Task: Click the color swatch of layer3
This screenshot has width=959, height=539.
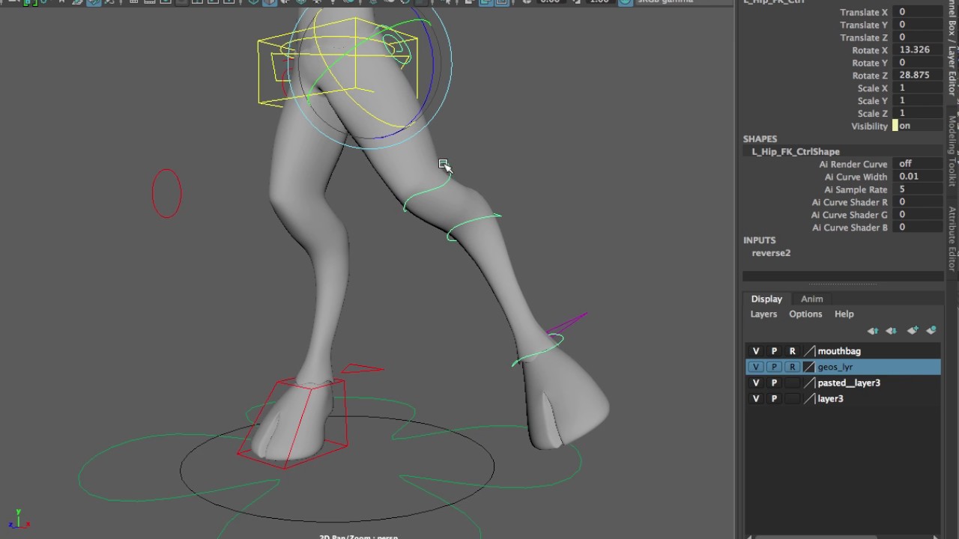Action: 809,399
